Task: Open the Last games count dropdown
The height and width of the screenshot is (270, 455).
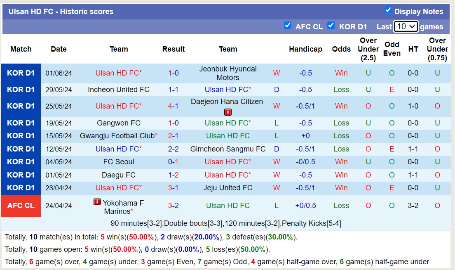Action: point(406,26)
